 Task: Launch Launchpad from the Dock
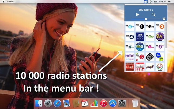pos(48,103)
